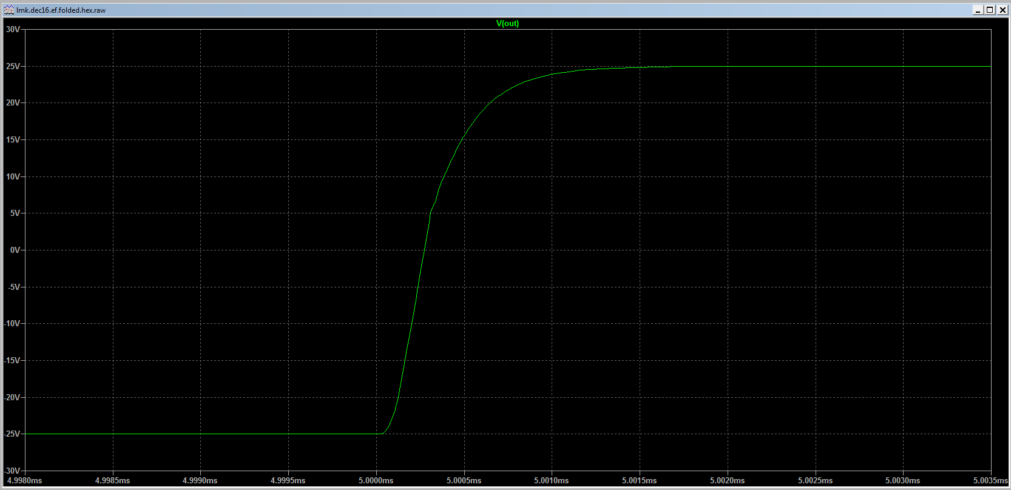Image resolution: width=1011 pixels, height=490 pixels.
Task: Click the 4.9985ms time axis label
Action: pos(113,480)
